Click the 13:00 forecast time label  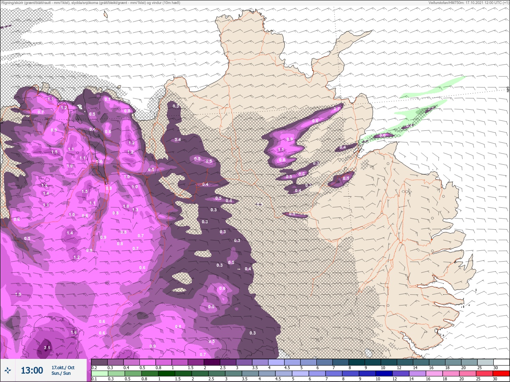(32, 370)
